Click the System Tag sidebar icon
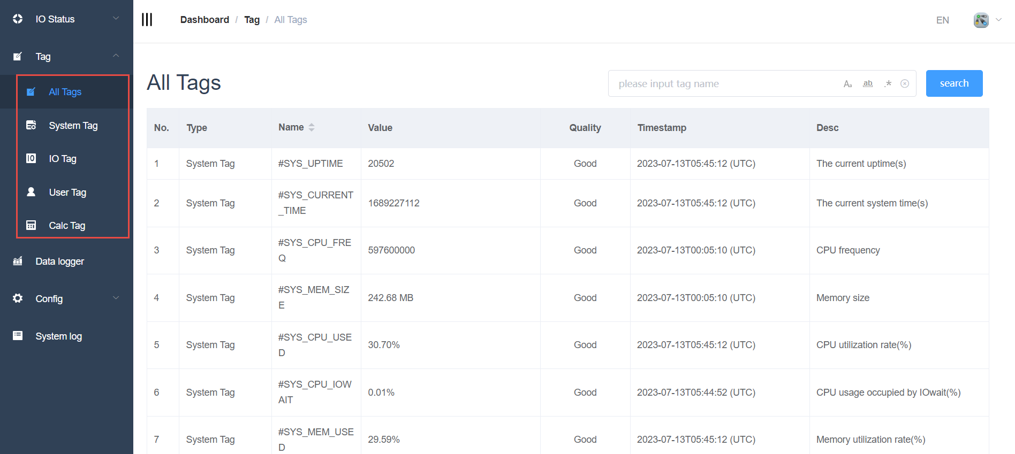 point(31,125)
